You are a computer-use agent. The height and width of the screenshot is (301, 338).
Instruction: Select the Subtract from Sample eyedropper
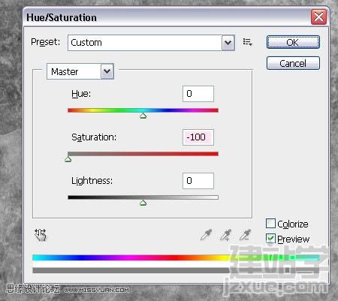click(x=245, y=235)
